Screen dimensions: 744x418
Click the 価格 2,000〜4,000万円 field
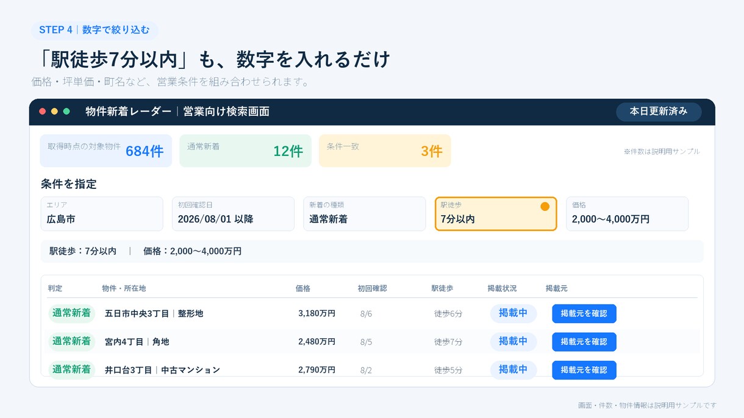(627, 214)
